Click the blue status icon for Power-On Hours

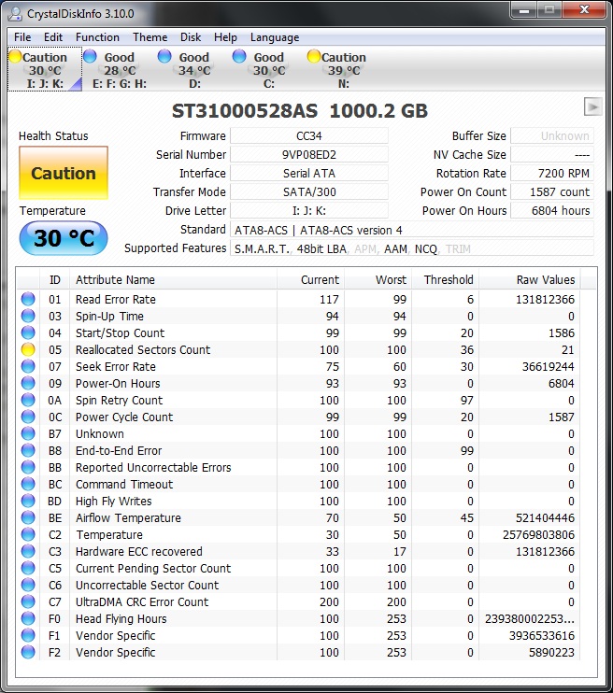28,383
